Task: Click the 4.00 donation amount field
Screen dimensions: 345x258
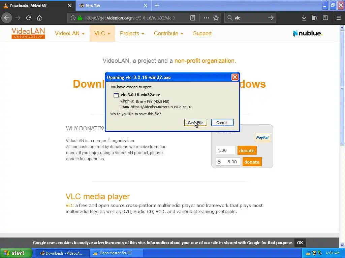Action: 225,150
